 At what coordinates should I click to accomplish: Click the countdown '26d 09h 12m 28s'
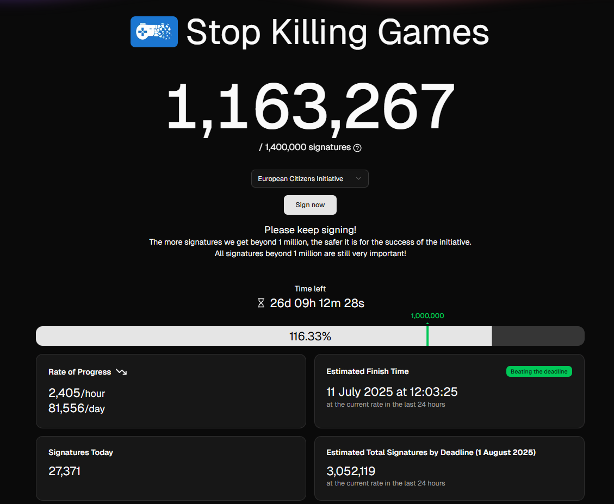(317, 303)
